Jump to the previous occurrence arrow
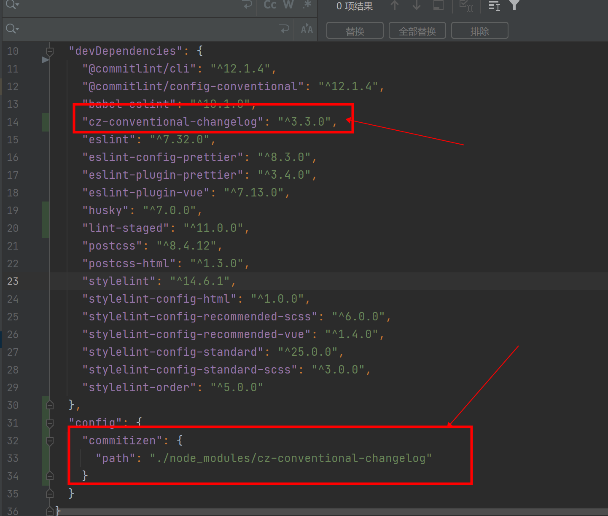The width and height of the screenshot is (608, 516). [x=395, y=5]
